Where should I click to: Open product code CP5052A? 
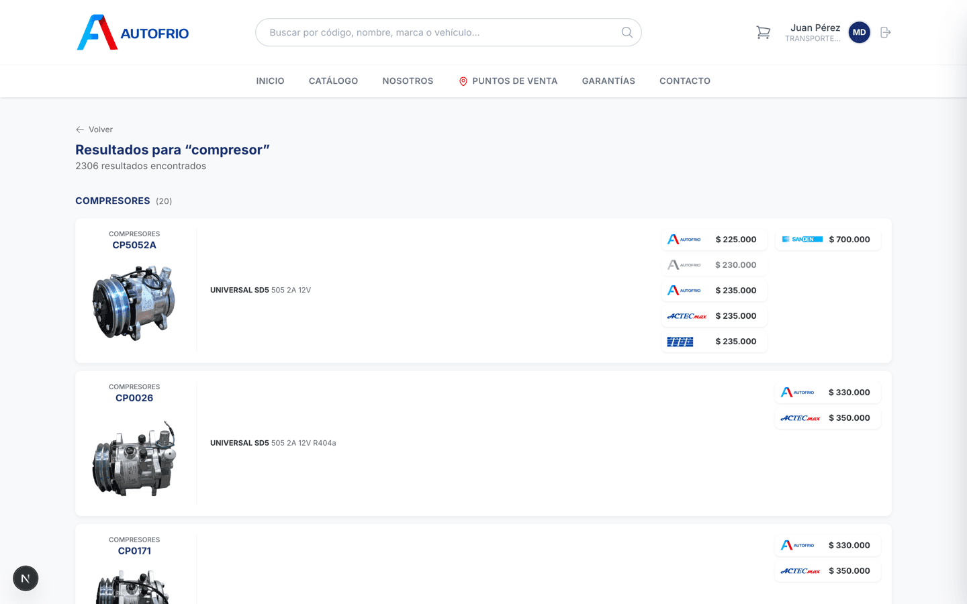134,245
